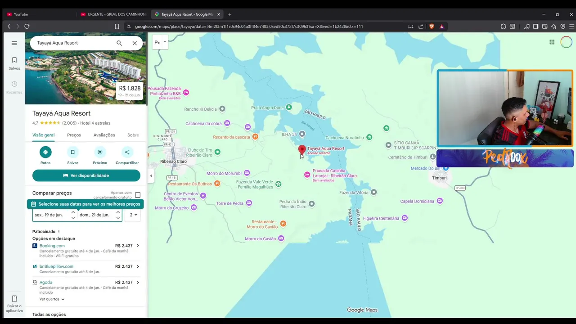
Task: Open Booking.com offer chevron
Action: pyautogui.click(x=138, y=246)
